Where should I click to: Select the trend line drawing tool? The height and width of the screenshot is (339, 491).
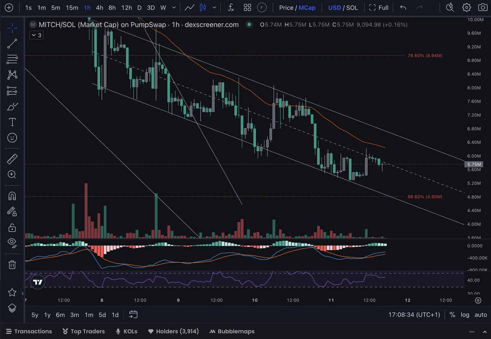(x=12, y=44)
